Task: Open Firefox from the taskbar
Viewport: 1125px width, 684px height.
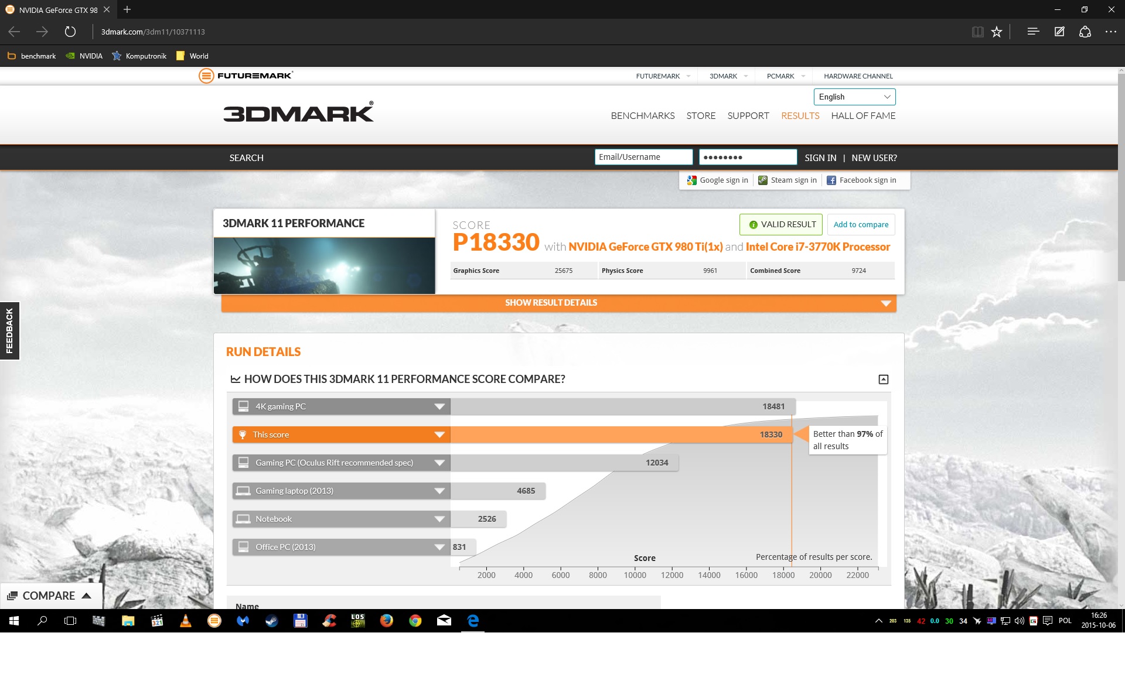Action: click(387, 621)
